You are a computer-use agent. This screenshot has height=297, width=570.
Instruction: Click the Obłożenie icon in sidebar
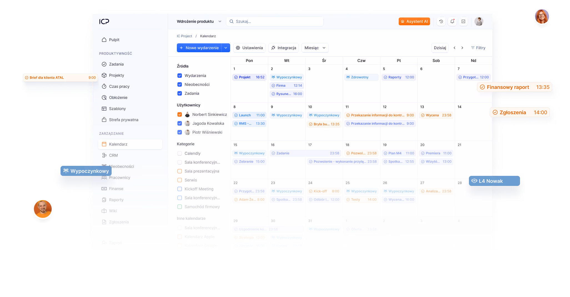click(x=104, y=98)
